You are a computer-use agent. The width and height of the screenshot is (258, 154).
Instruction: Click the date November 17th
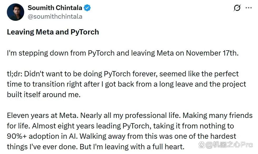coord(212,53)
